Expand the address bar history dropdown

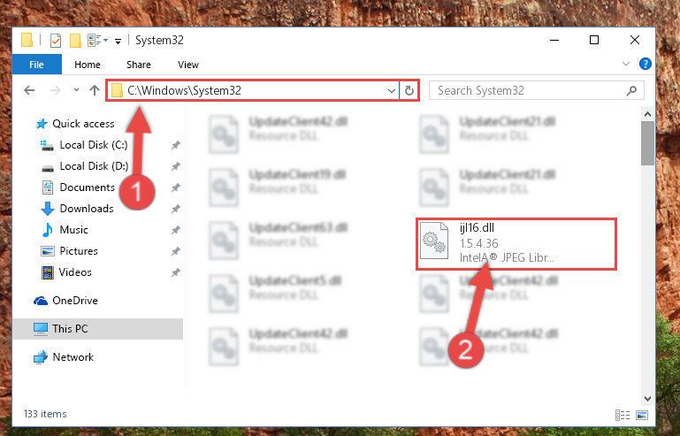coord(391,91)
